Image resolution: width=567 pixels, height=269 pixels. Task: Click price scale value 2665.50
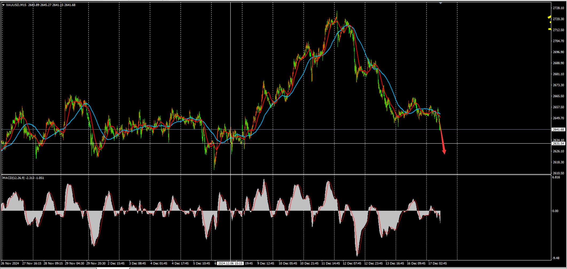(558, 96)
